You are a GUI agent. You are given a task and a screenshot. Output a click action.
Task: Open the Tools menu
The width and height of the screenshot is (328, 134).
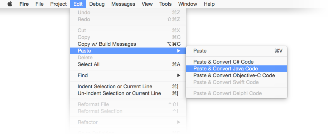point(165,4)
